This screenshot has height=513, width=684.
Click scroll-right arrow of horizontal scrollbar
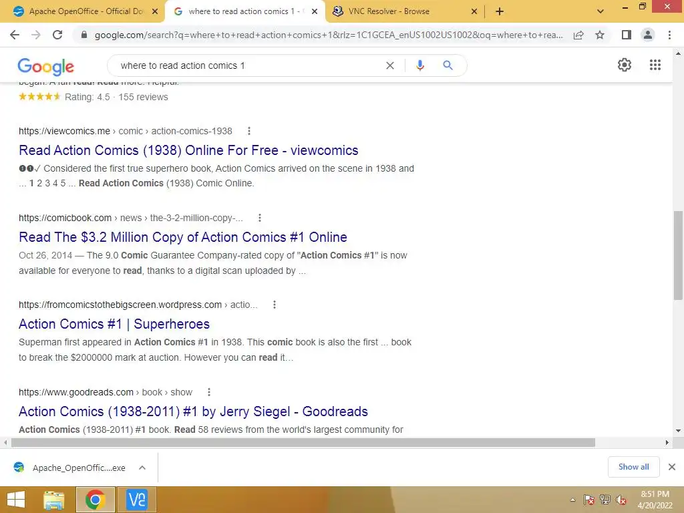(x=667, y=443)
